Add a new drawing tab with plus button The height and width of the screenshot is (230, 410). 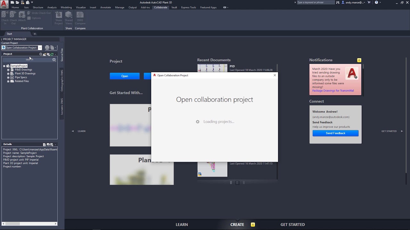coord(35,34)
